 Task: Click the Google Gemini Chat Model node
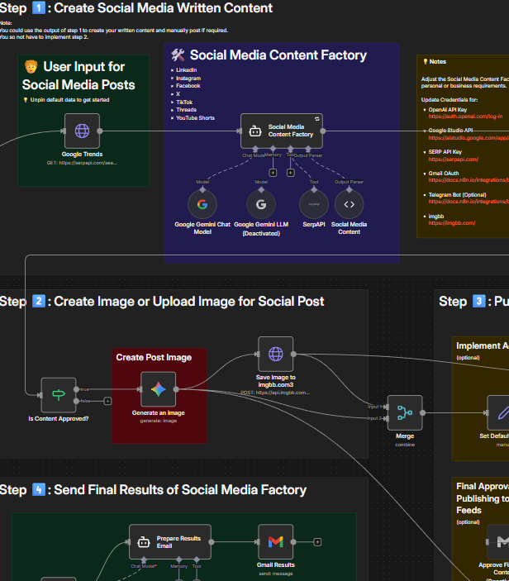tap(202, 203)
